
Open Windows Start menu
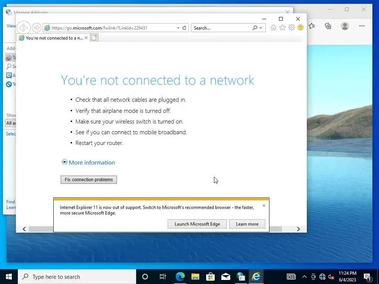9,277
